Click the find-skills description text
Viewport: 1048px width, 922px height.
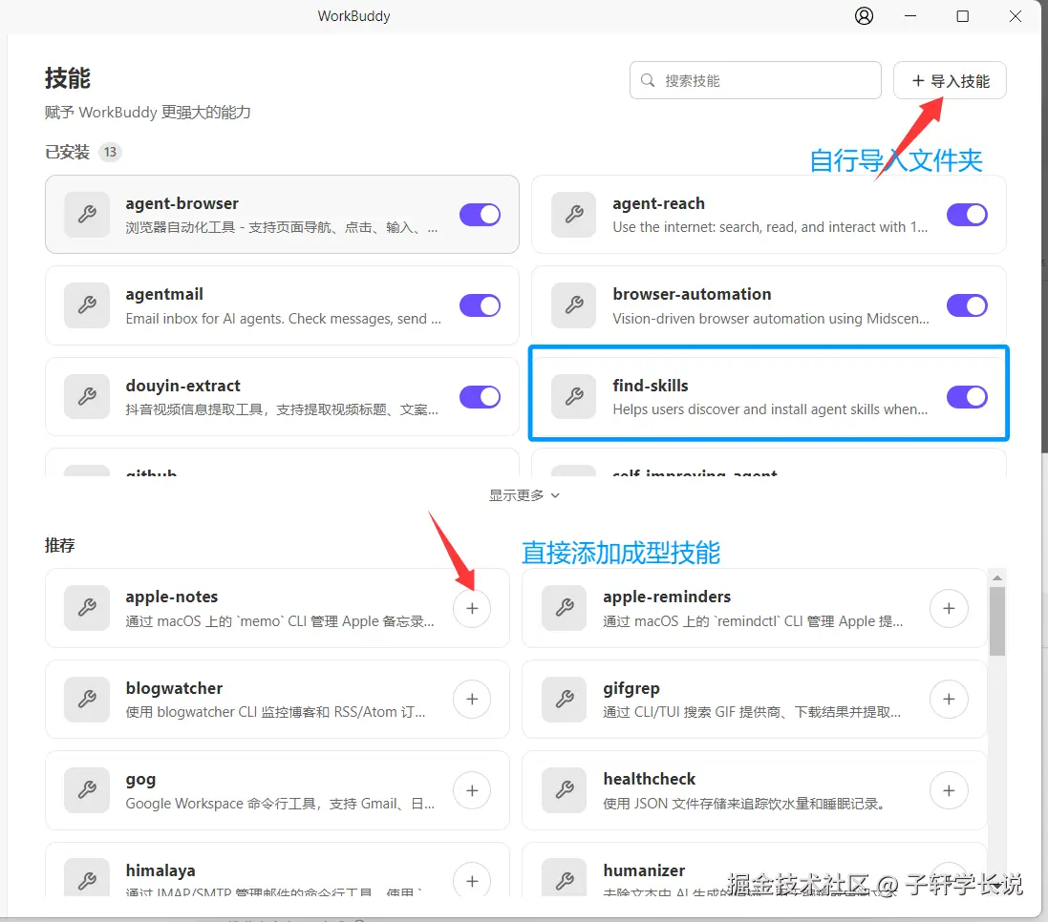pyautogui.click(x=770, y=409)
